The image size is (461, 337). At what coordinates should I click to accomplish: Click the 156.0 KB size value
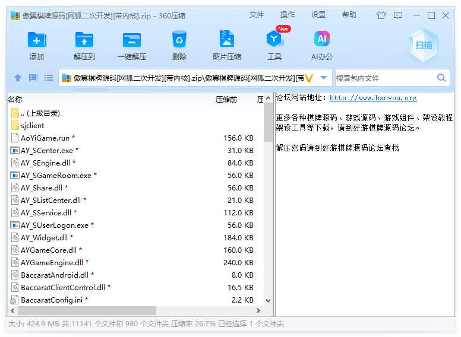click(238, 138)
